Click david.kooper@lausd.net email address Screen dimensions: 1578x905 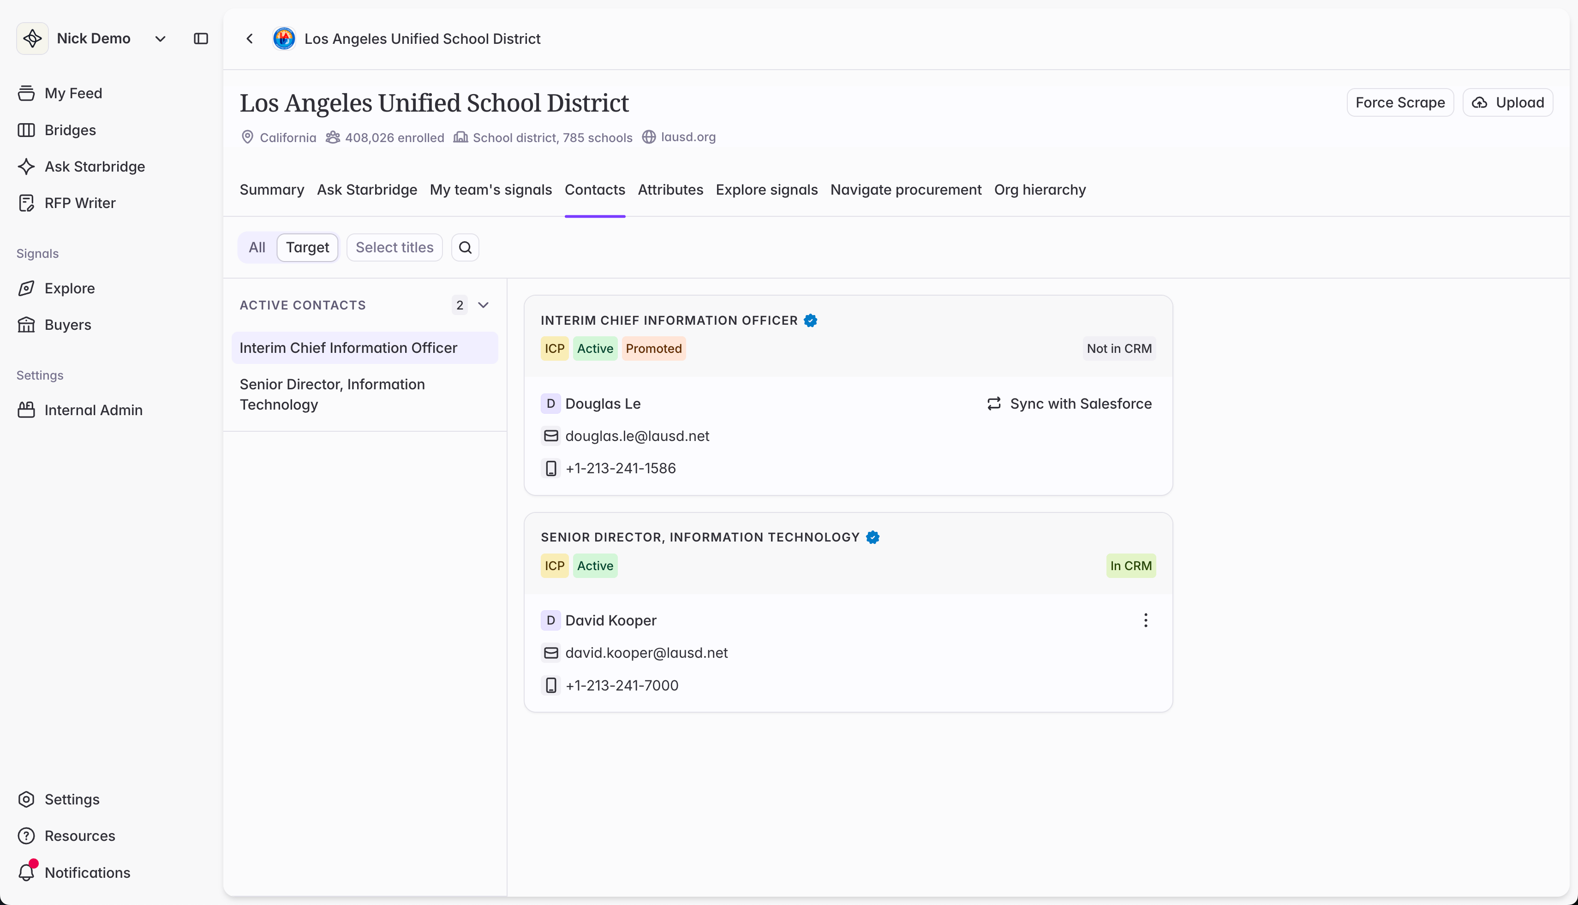[x=646, y=653]
